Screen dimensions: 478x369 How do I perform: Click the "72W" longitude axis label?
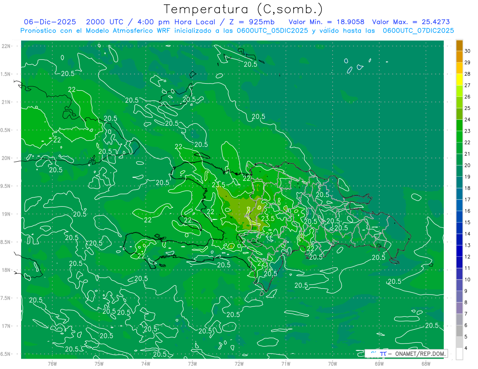239,363
